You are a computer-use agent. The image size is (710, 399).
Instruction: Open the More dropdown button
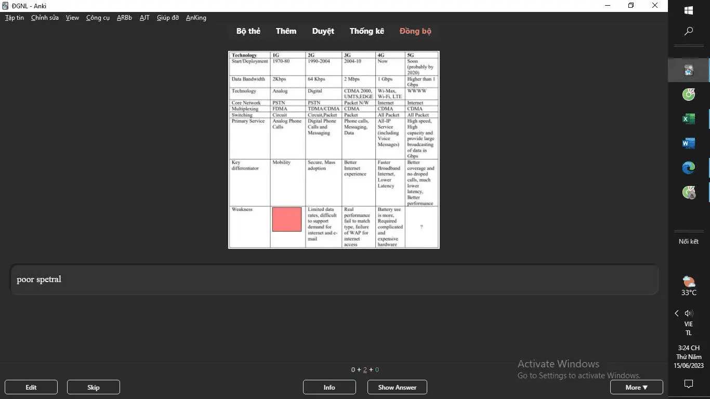(x=636, y=387)
